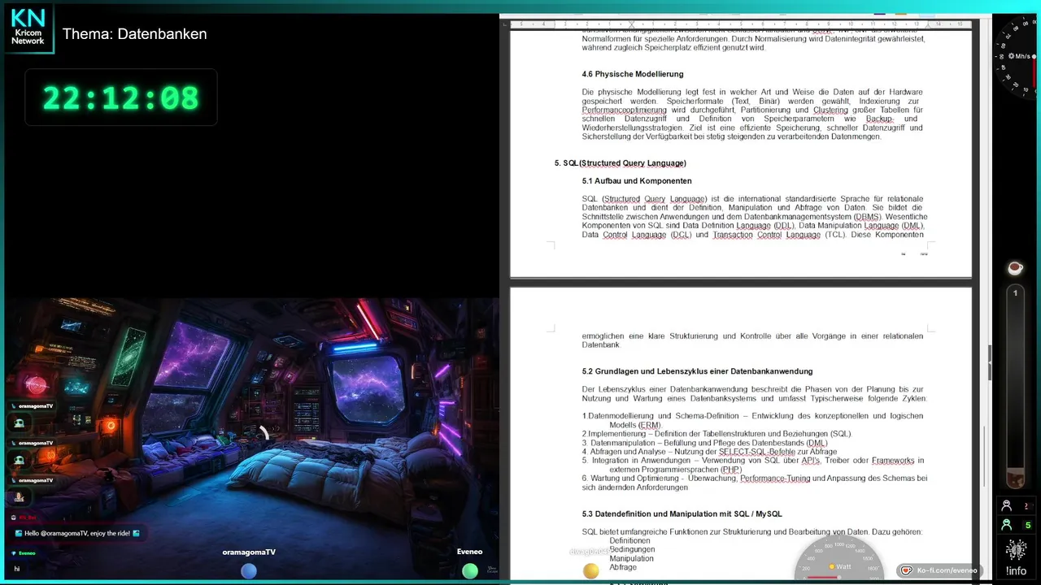Click list item '6. Wartung und Optimierung'
This screenshot has height=585, width=1041.
click(754, 483)
